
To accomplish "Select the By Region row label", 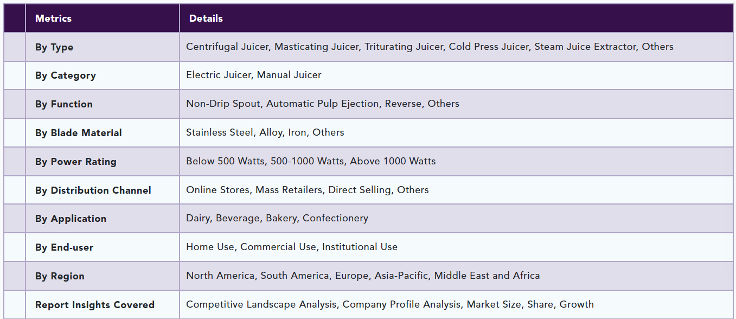I will 60,276.
